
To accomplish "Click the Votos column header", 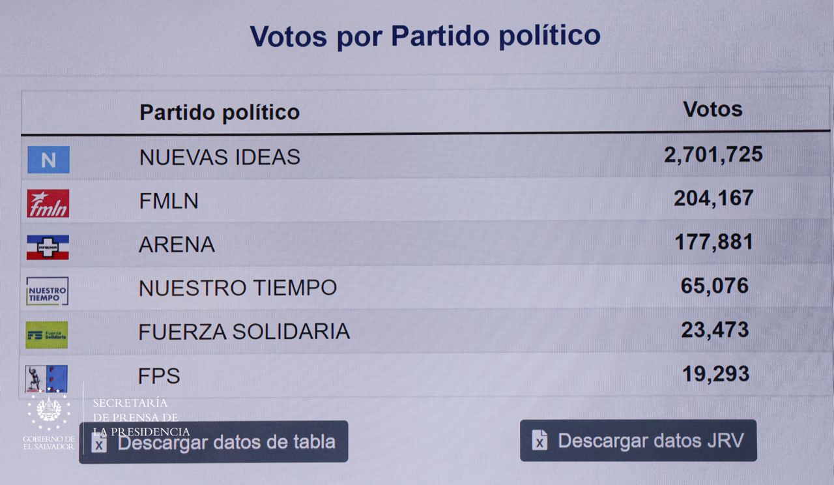I will click(713, 109).
